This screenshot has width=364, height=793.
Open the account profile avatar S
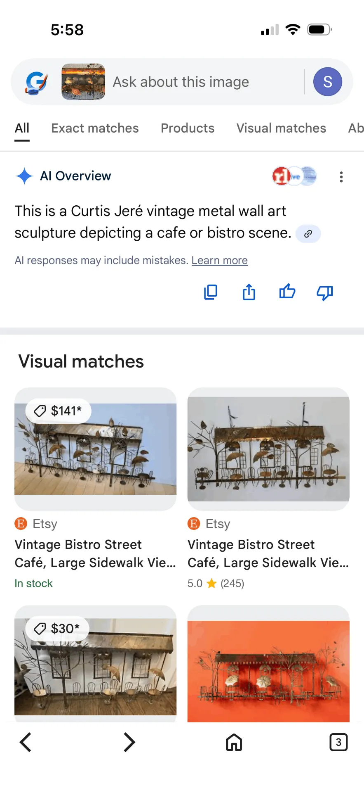pyautogui.click(x=328, y=82)
